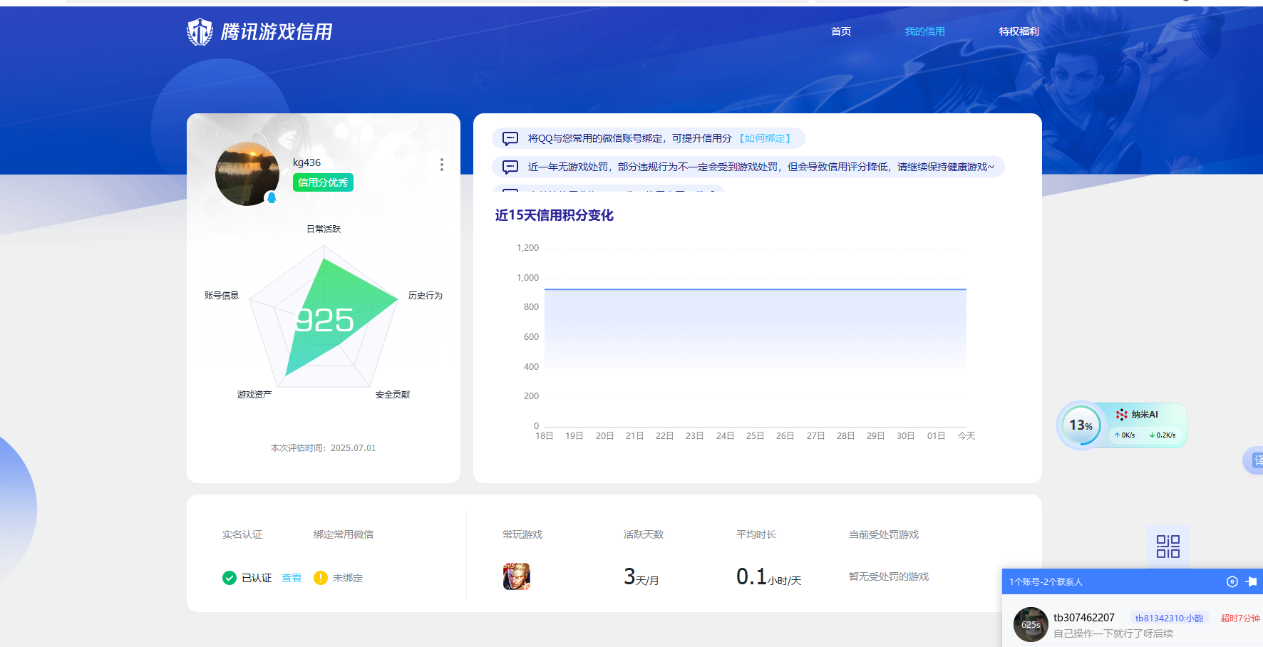1263x647 pixels.
Task: Click the QQ penguin badge on avatar
Action: [x=272, y=198]
